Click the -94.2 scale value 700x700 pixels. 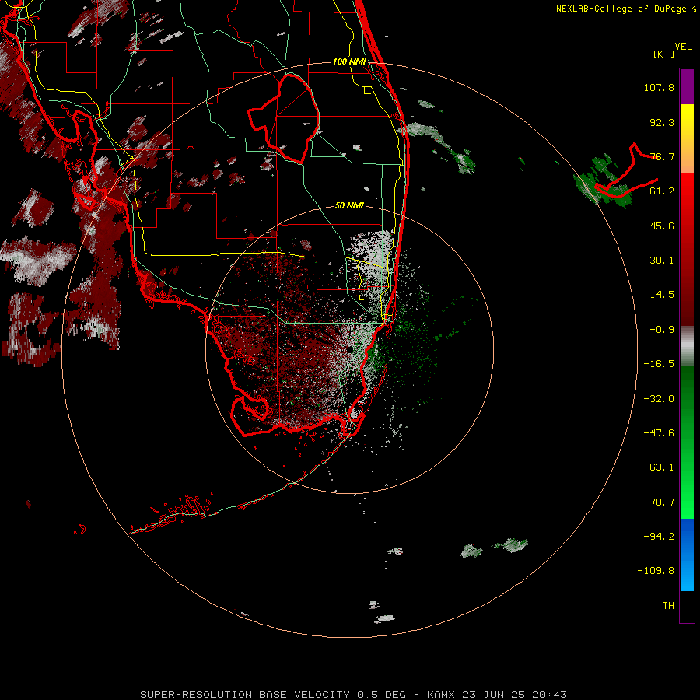point(659,537)
